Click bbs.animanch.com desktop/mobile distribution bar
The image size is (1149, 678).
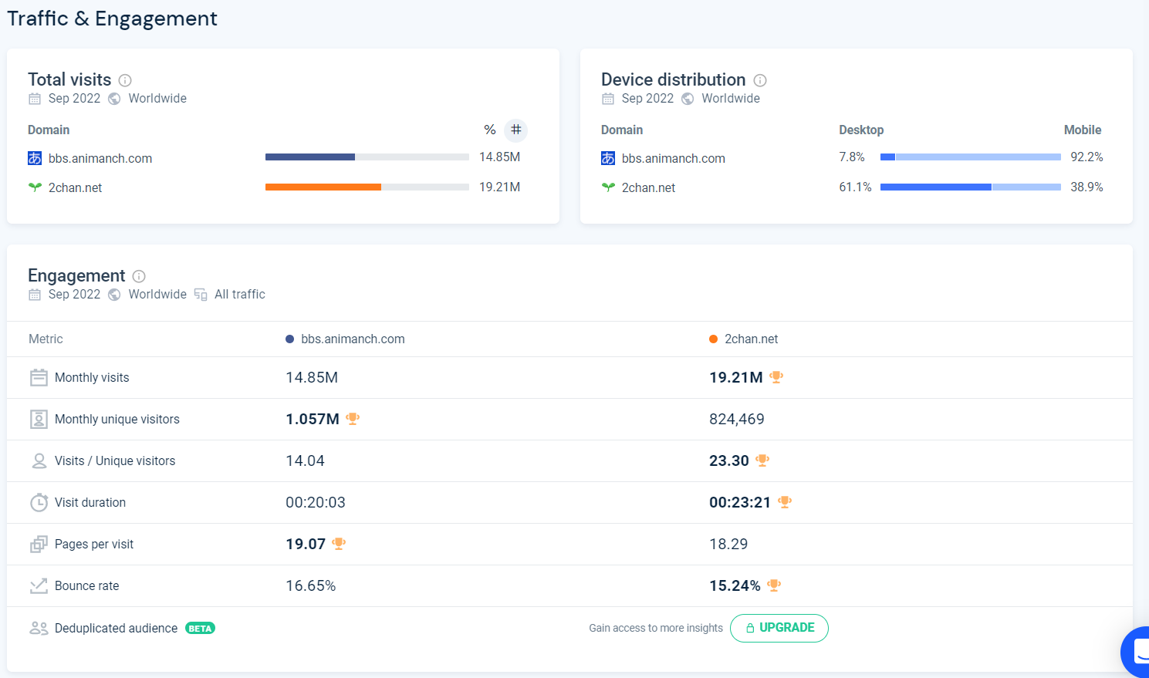970,157
